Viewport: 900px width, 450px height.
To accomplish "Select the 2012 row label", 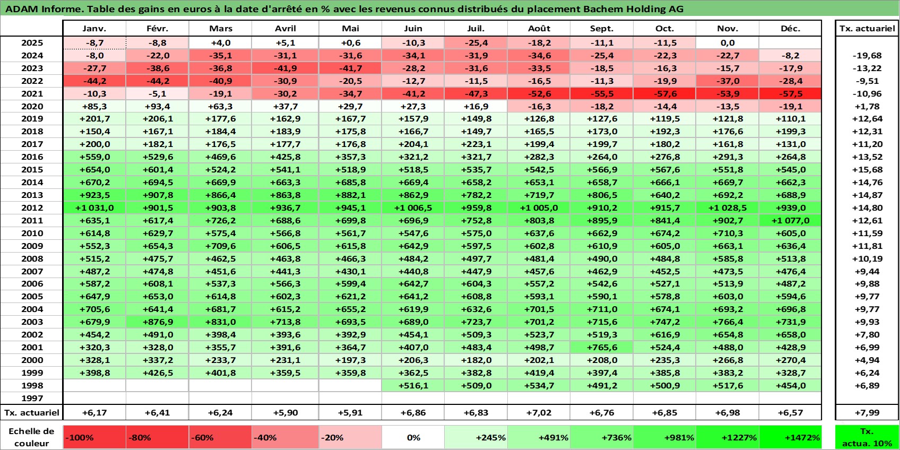I will 32,208.
